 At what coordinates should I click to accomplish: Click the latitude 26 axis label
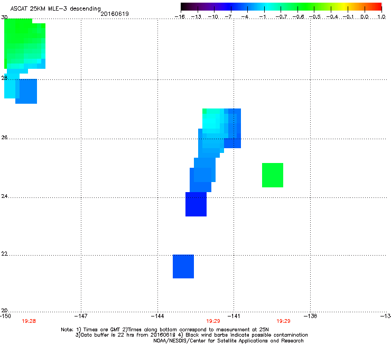click(4, 138)
